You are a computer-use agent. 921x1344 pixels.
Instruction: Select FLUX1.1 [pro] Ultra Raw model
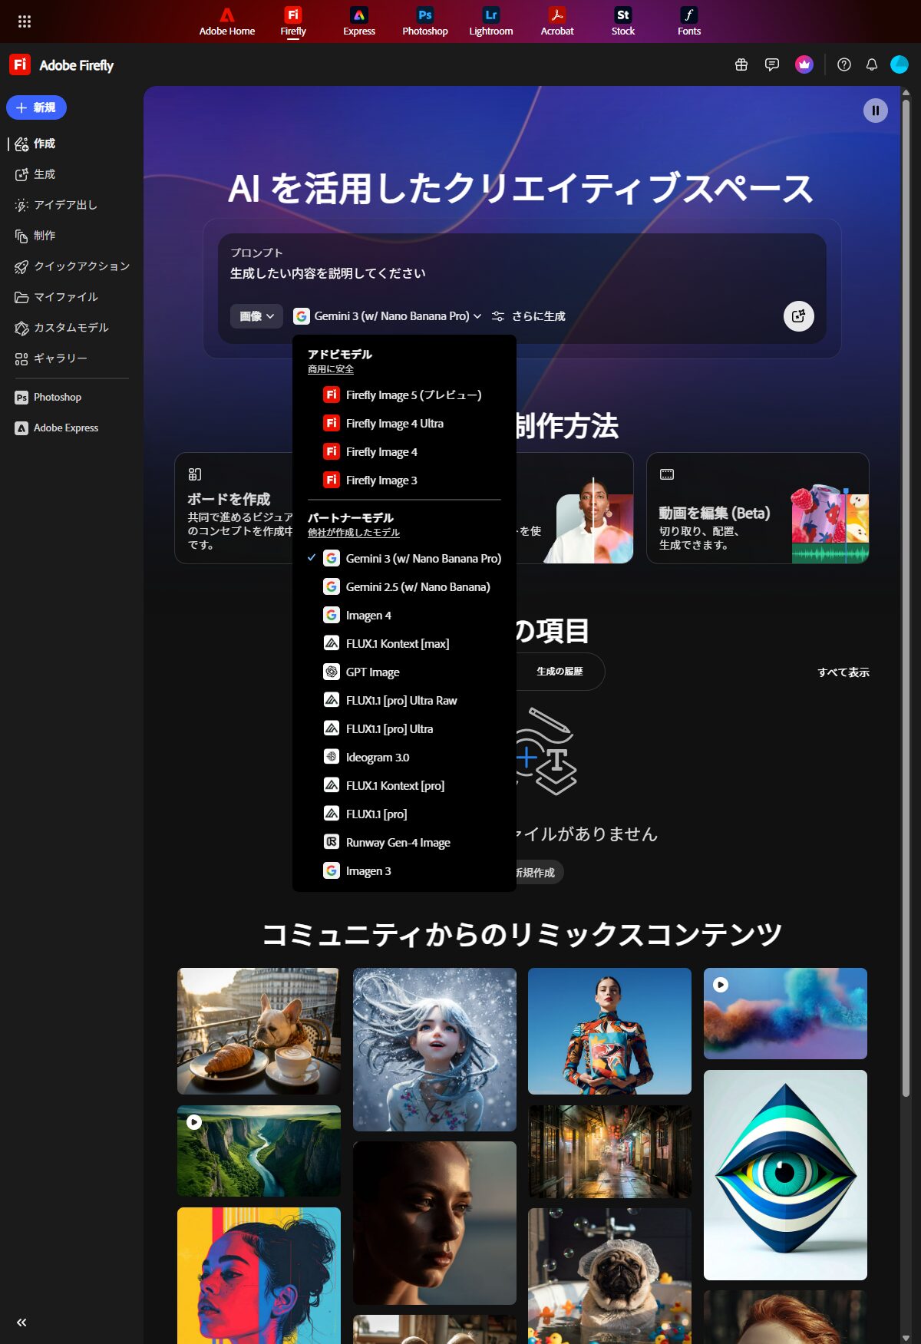(x=404, y=701)
